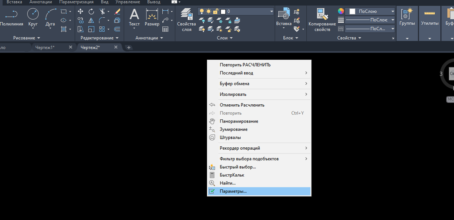Screen dimensions: 454x220
Task: Choose Отменить Расчленить in context menu
Action: tap(260, 105)
